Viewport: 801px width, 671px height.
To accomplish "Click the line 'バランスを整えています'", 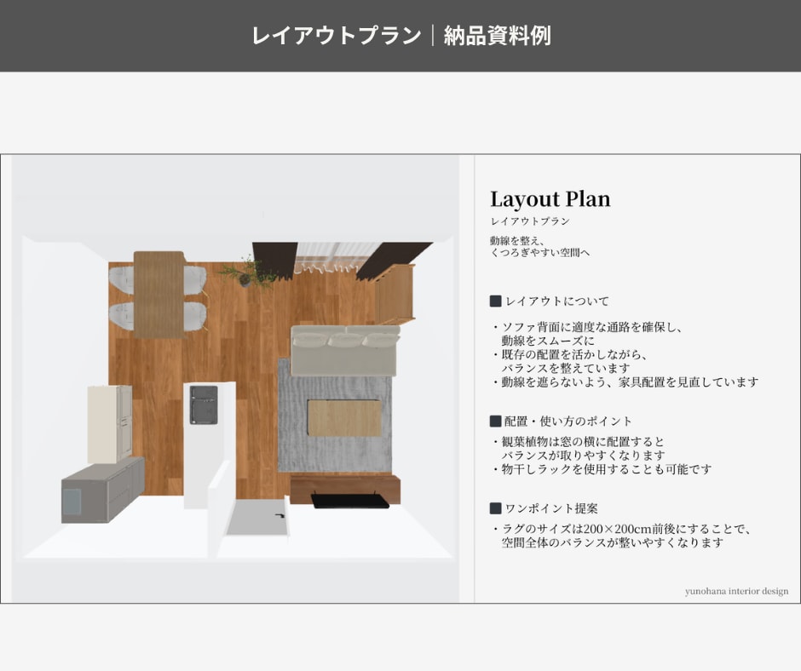I will (566, 368).
